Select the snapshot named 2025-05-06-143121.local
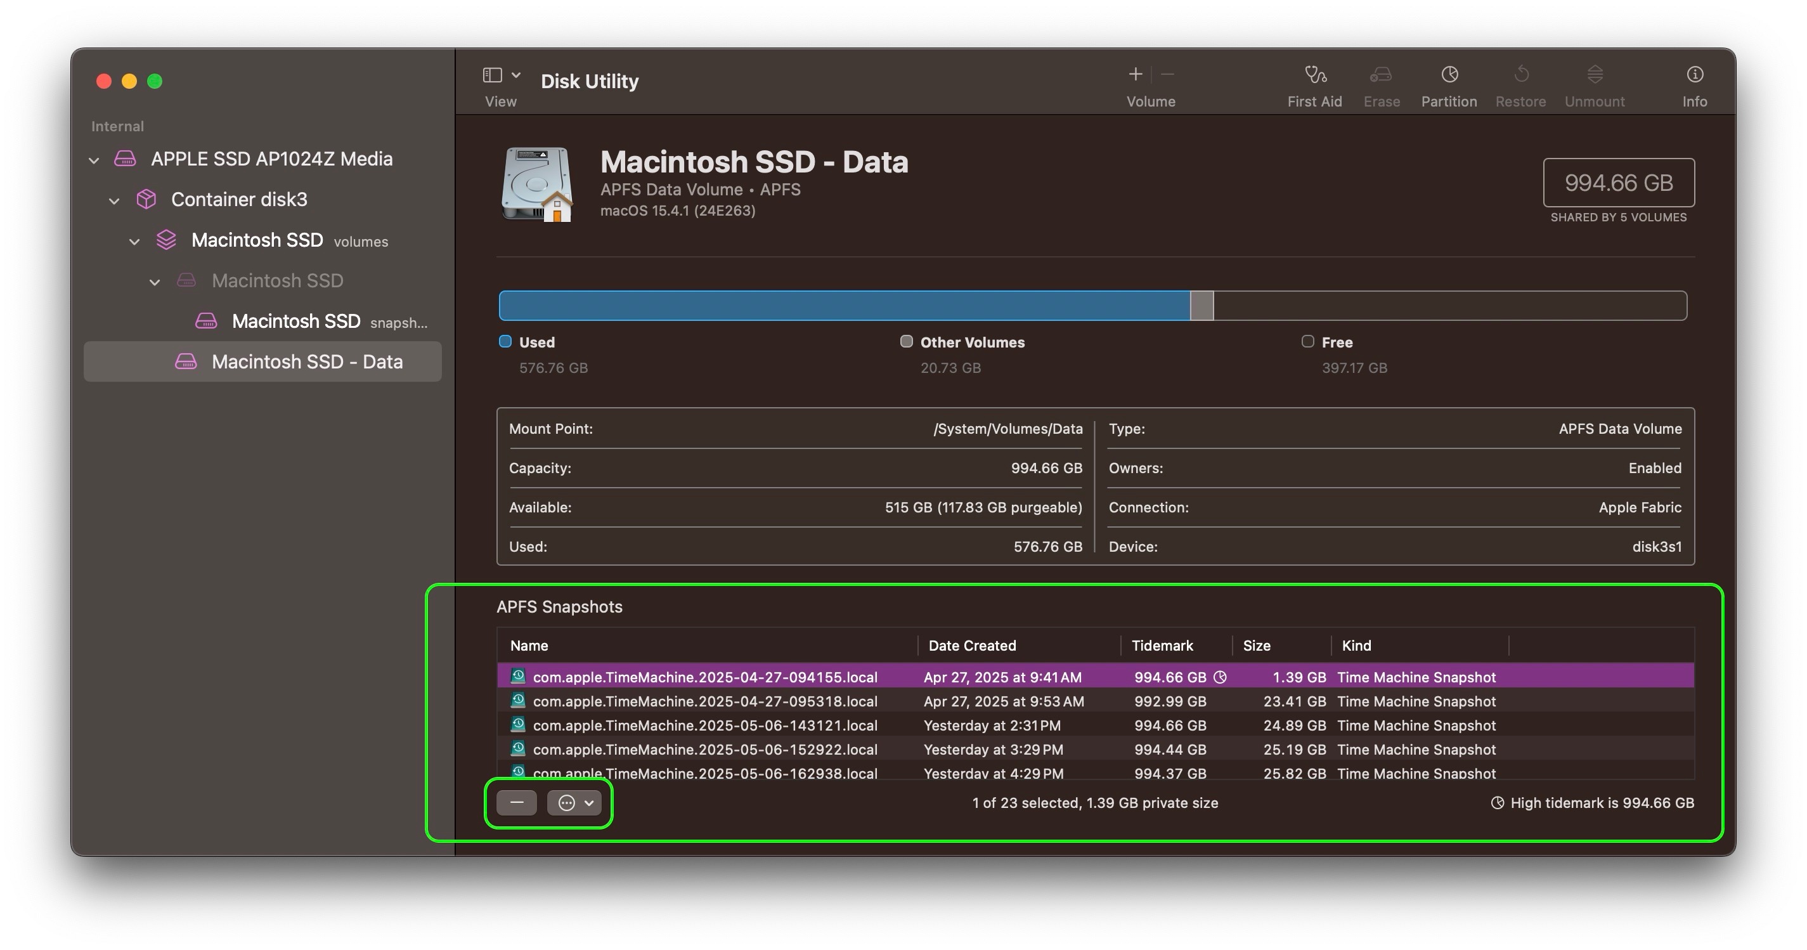This screenshot has height=950, width=1807. [x=704, y=726]
